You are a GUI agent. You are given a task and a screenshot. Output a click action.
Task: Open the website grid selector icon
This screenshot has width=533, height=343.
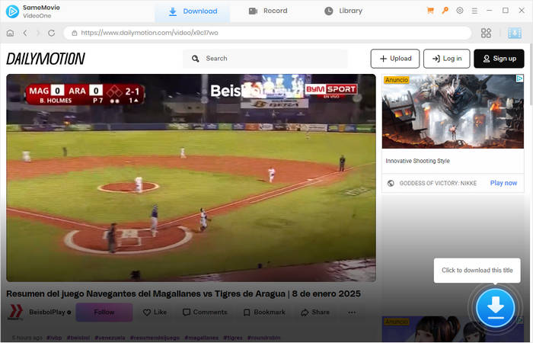pyautogui.click(x=486, y=33)
